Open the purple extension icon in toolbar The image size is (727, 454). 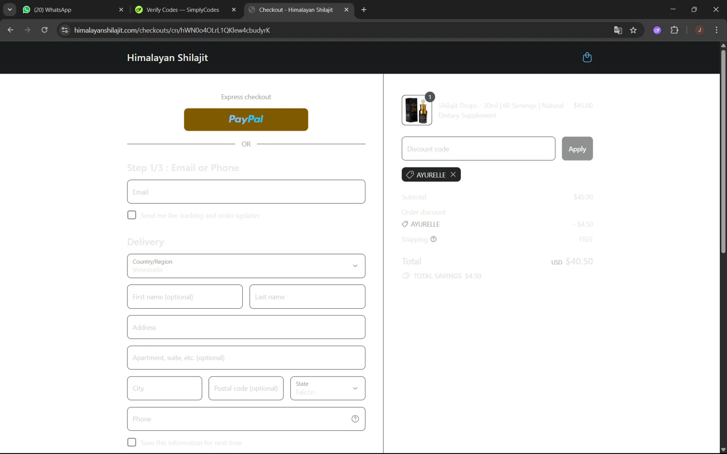(x=657, y=30)
